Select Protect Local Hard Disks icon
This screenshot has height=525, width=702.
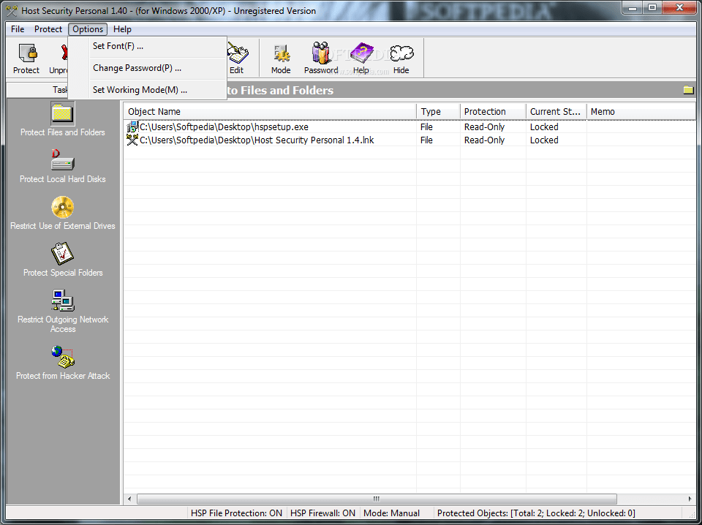tap(63, 160)
